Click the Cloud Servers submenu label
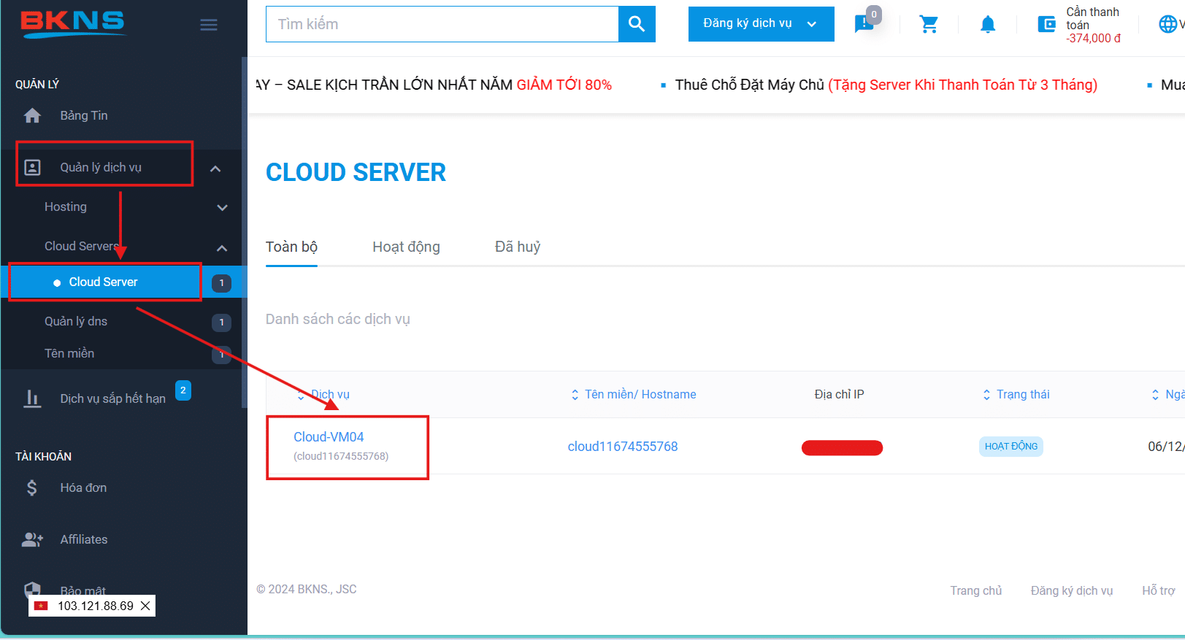The image size is (1185, 640). (x=81, y=246)
